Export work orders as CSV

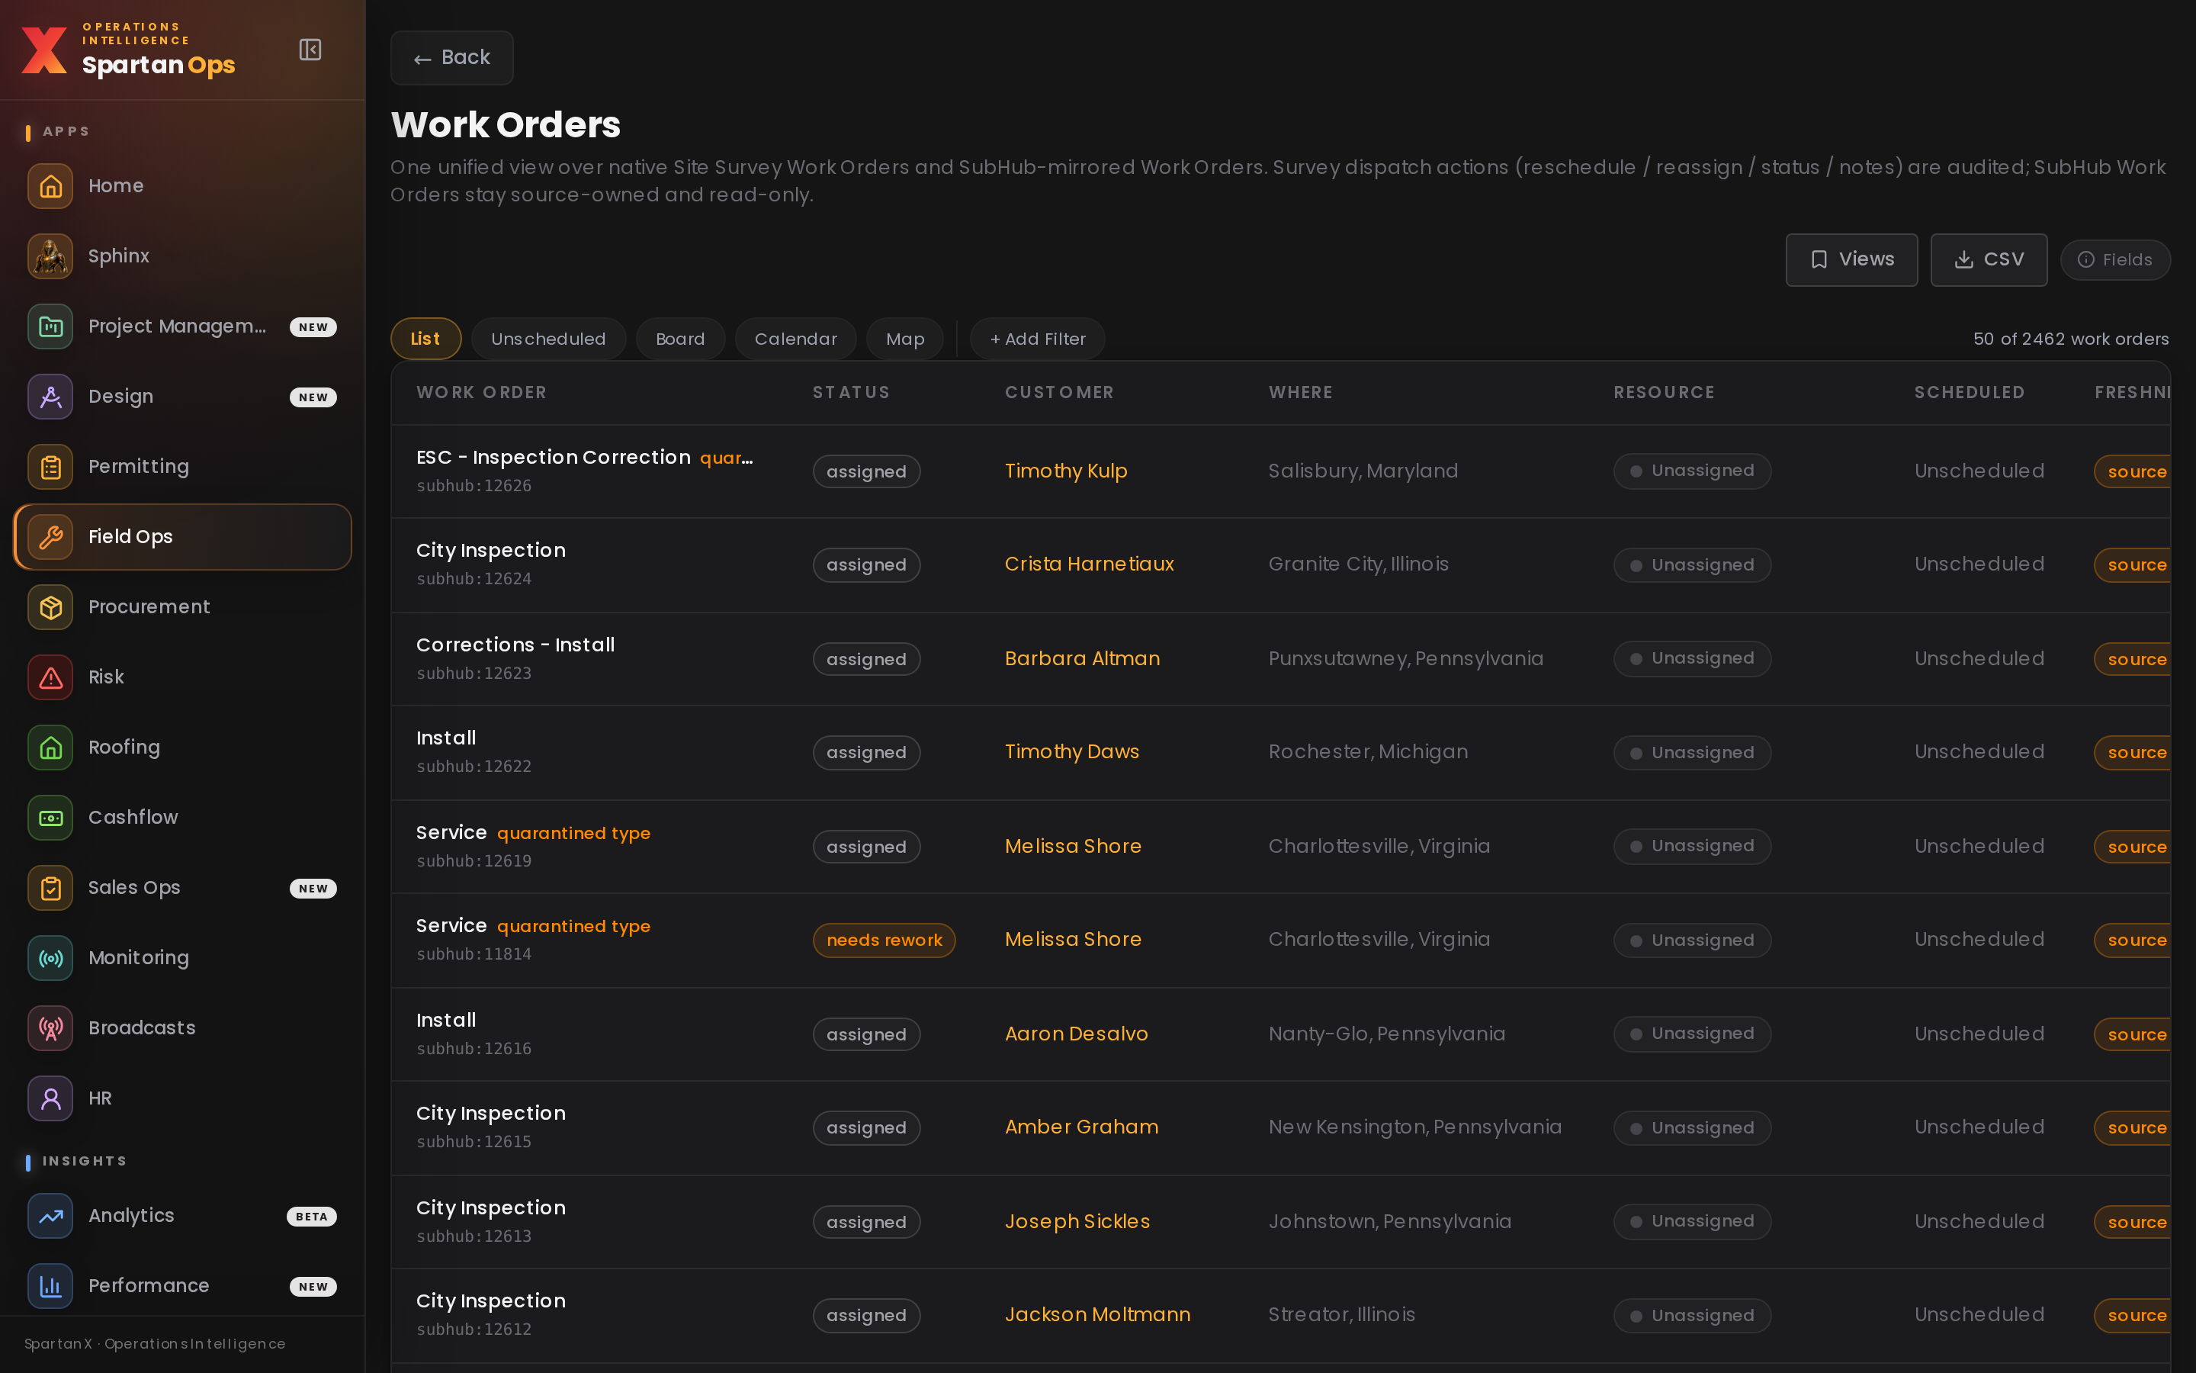[x=1988, y=259]
